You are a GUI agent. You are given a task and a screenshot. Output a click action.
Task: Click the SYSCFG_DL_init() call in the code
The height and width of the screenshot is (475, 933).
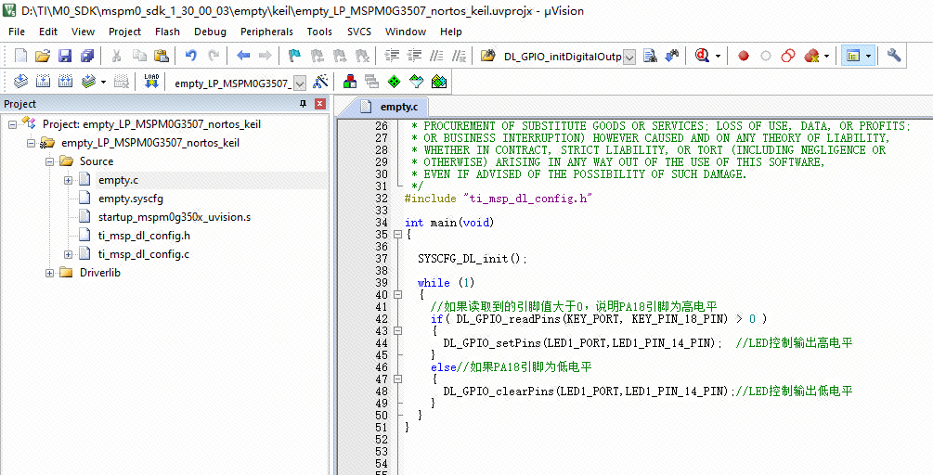click(x=473, y=259)
